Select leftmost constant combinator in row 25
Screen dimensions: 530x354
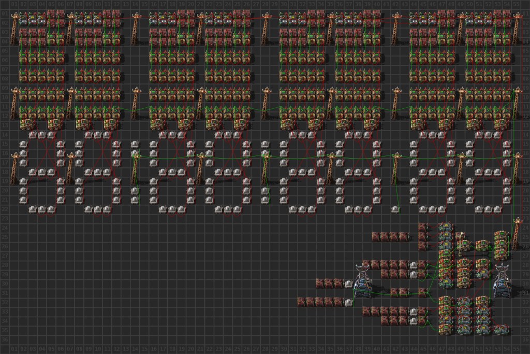click(376, 236)
